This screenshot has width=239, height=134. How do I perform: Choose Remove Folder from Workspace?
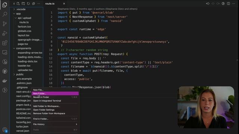click(x=55, y=114)
